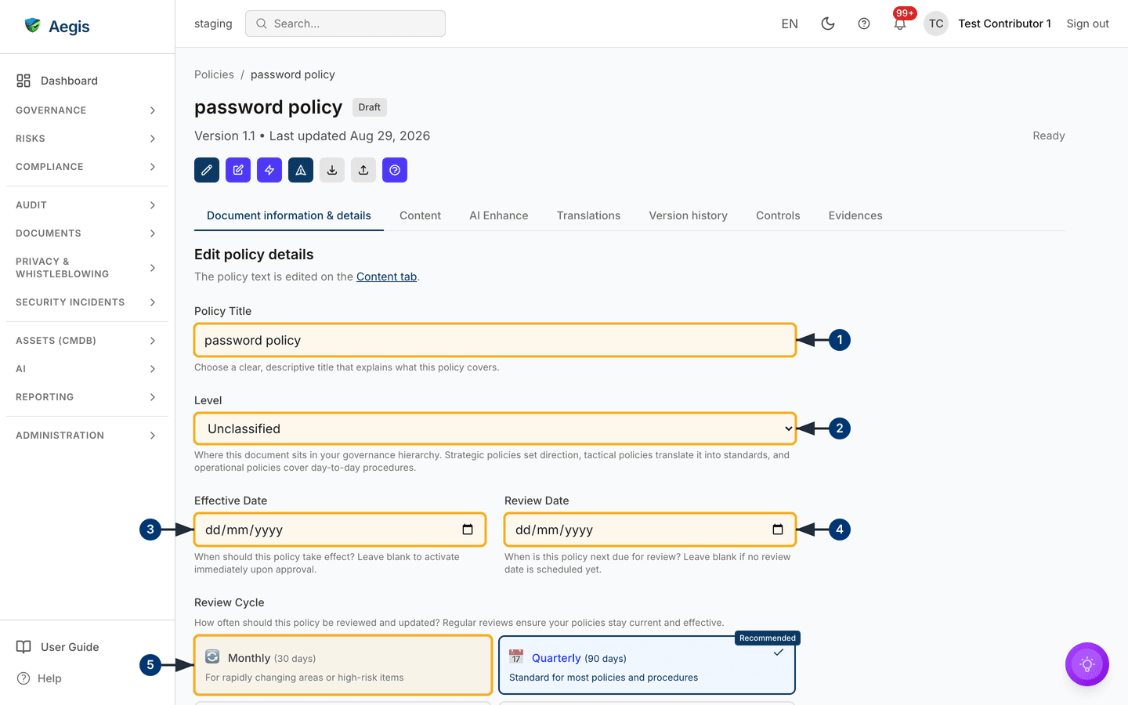Expand the Risks sidebar section
Viewport: 1128px width, 705px height.
(87, 139)
